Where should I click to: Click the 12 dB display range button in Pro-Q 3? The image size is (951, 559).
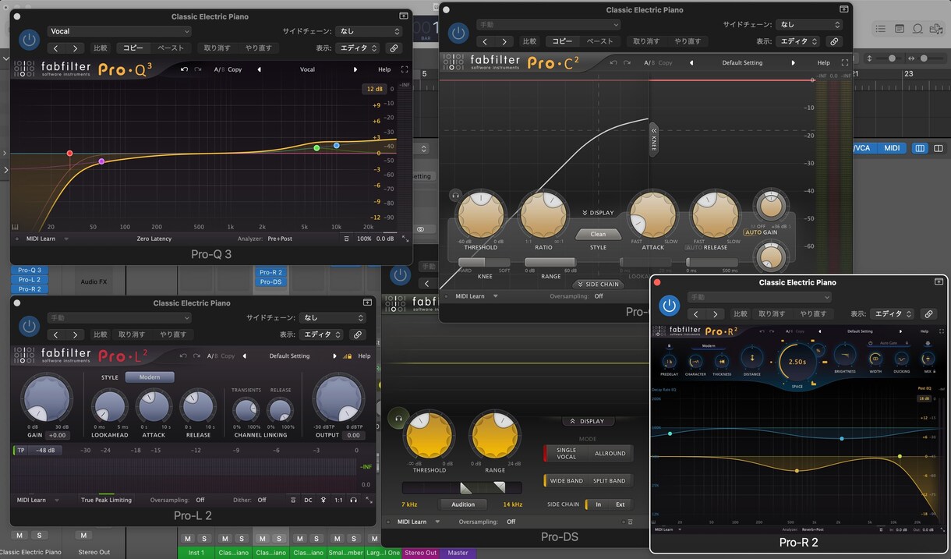pos(373,89)
